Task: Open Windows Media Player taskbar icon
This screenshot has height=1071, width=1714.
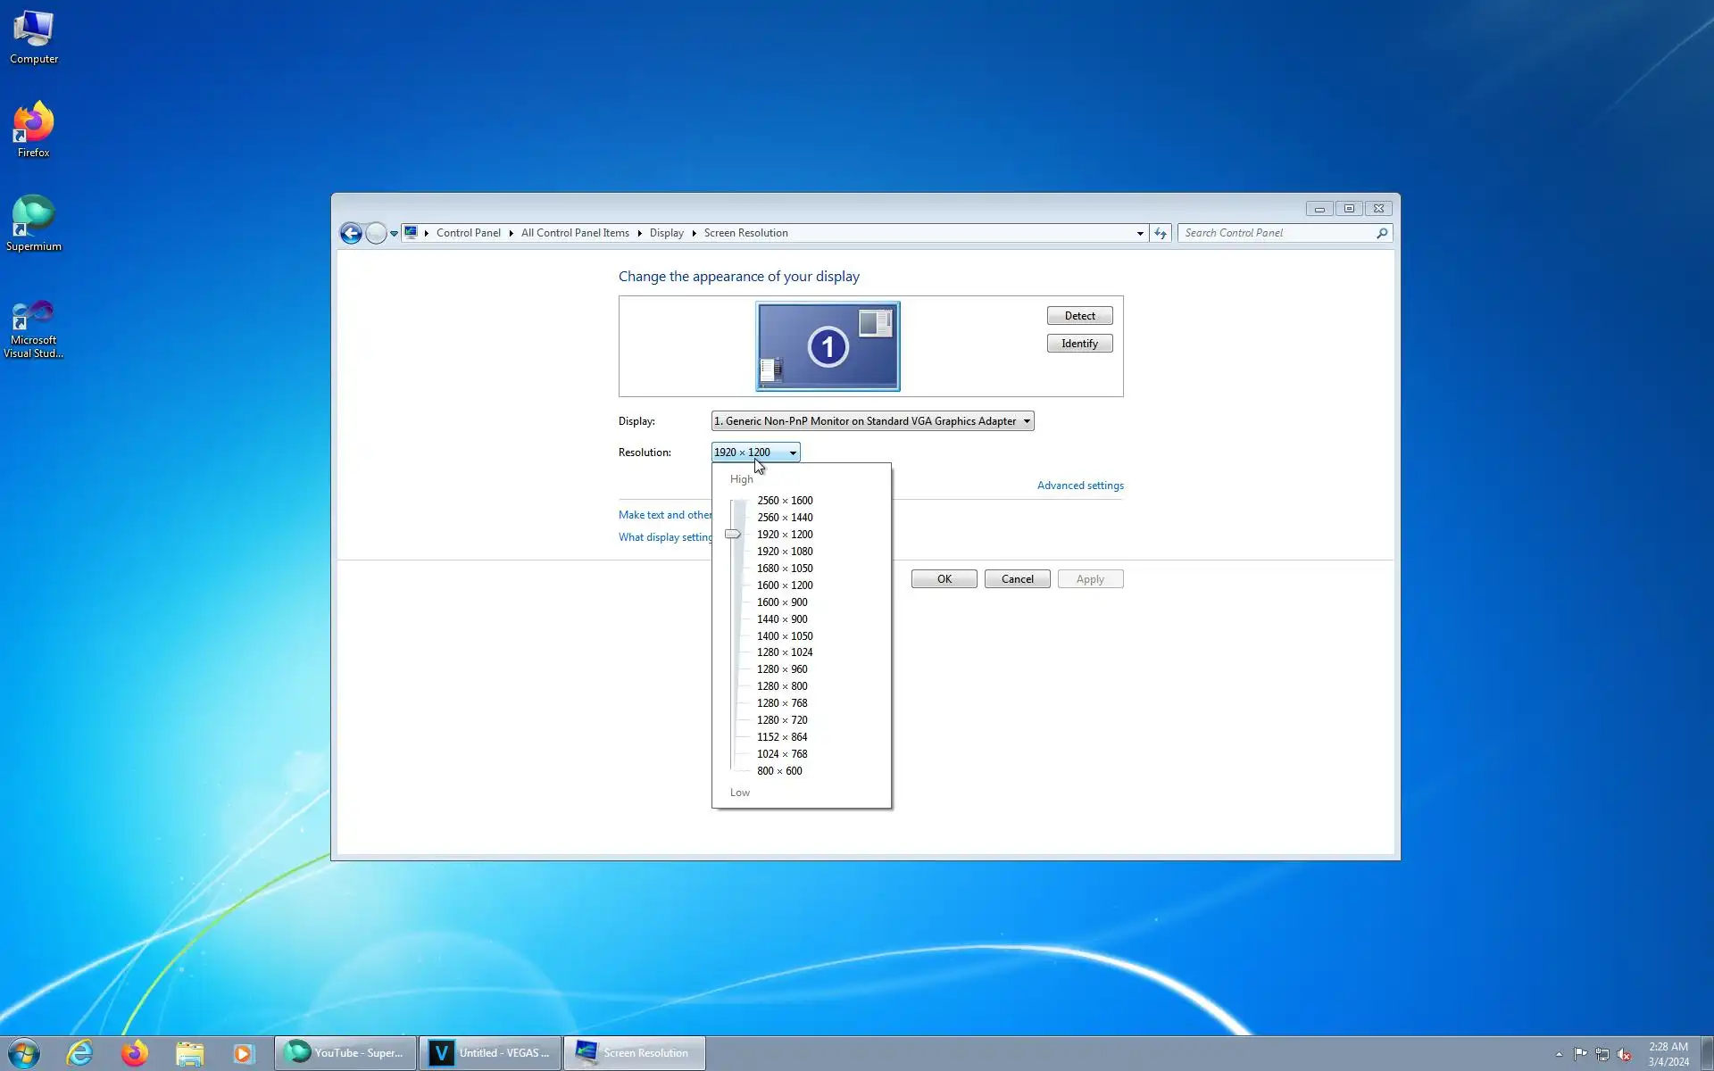Action: coord(243,1053)
